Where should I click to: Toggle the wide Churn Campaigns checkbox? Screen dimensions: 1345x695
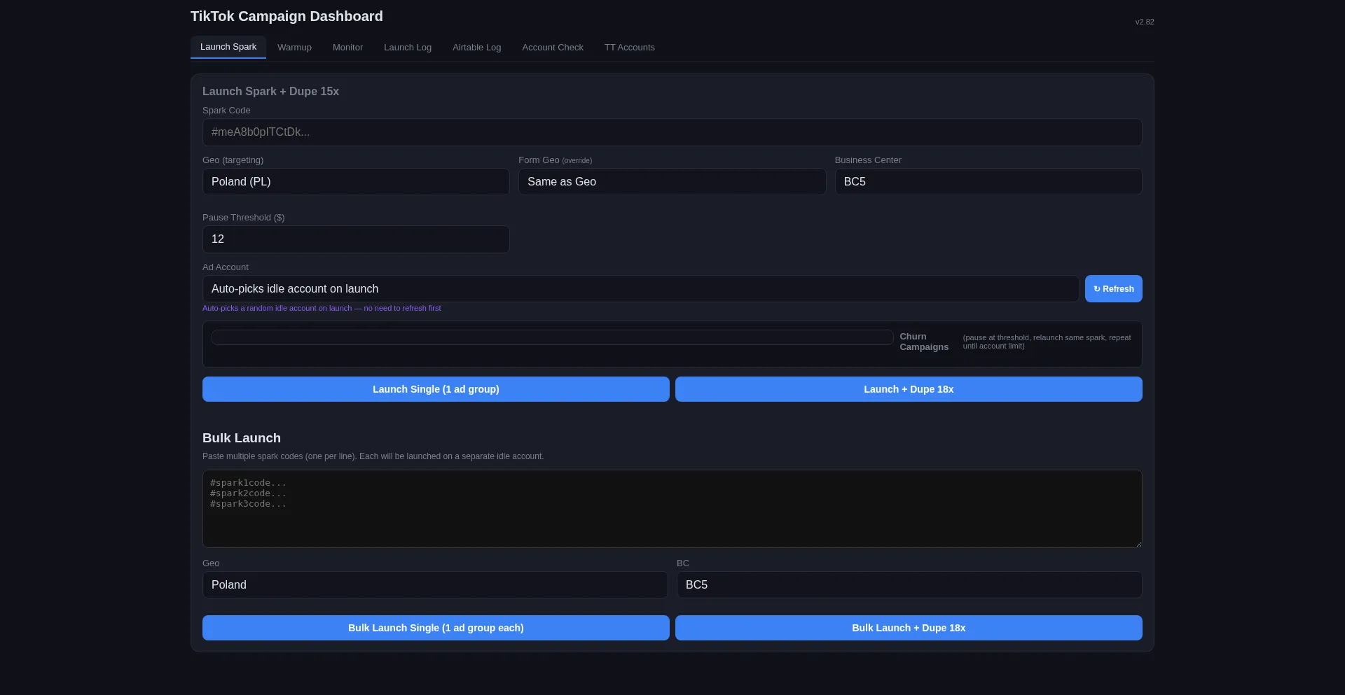pyautogui.click(x=552, y=337)
